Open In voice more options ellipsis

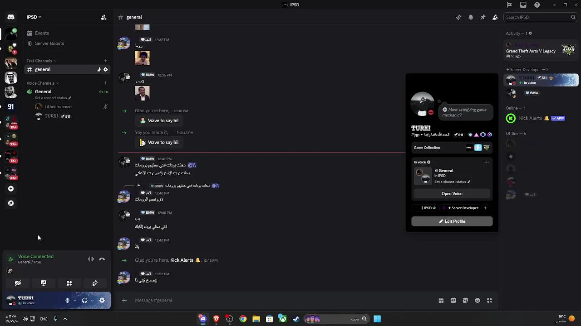pos(487,162)
